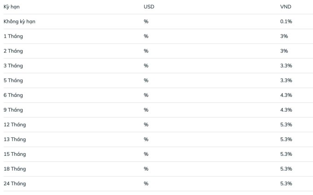Image resolution: width=313 pixels, height=195 pixels.
Task: Click the USD column header
Action: (149, 7)
